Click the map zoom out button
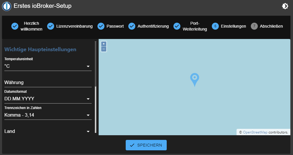The width and height of the screenshot is (293, 155). click(x=104, y=49)
